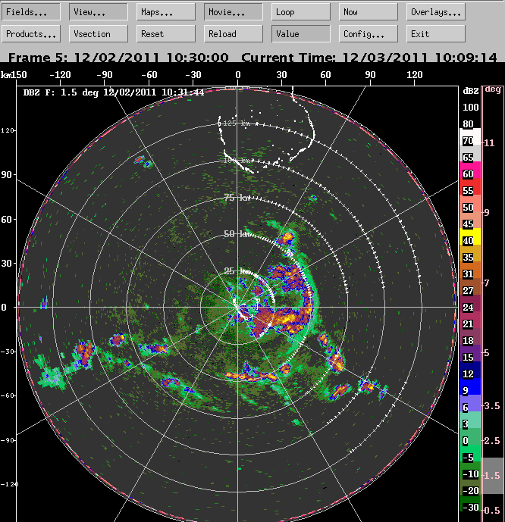Click the -5 dBZ green color swatch
Screen dimensions: 505x522
(470, 453)
